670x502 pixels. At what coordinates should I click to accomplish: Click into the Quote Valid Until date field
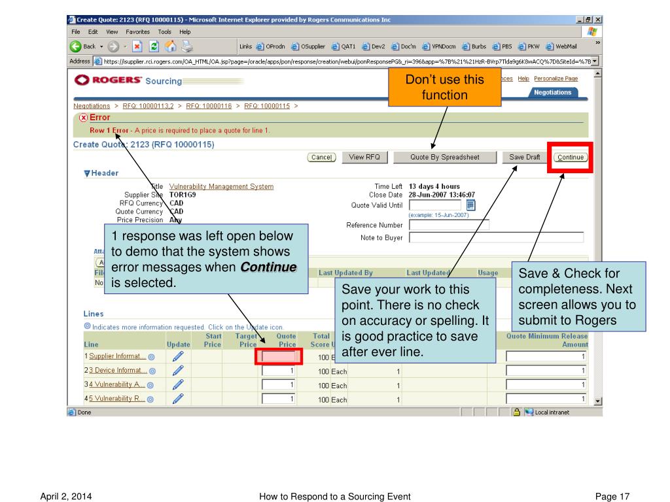435,205
